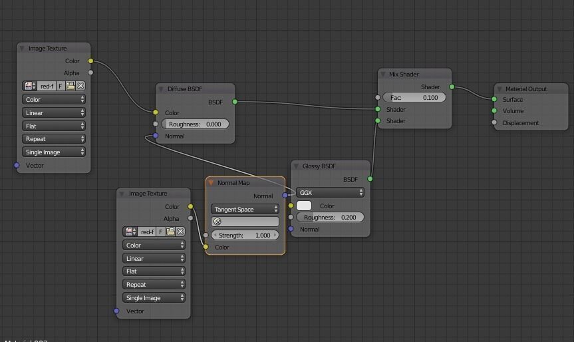Image resolution: width=574 pixels, height=342 pixels.
Task: Adjust Diffuse BSDF Roughness 0.000 field
Action: [195, 124]
